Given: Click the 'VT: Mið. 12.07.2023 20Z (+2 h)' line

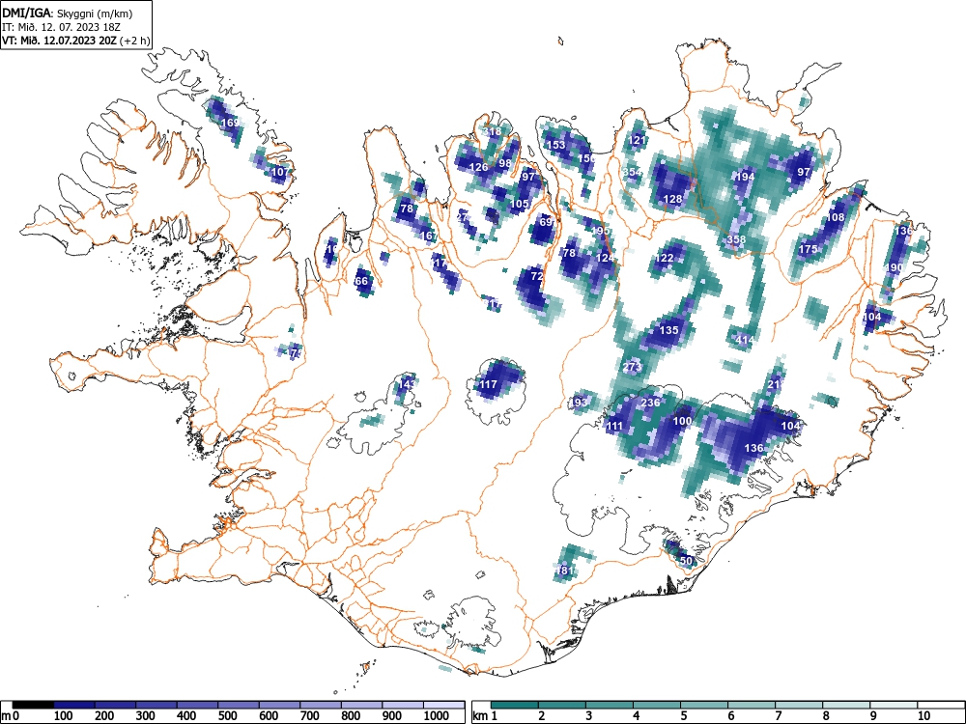Looking at the screenshot, I should pyautogui.click(x=75, y=41).
